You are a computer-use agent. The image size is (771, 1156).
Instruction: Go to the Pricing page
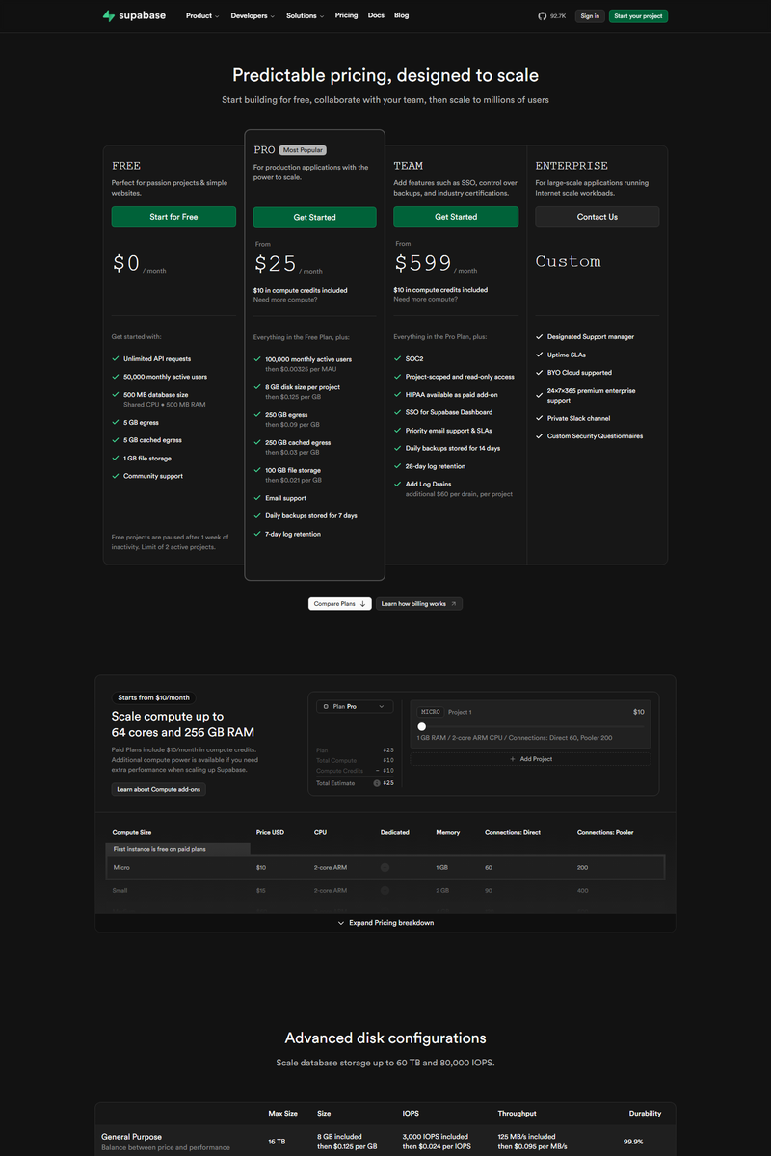(x=346, y=15)
